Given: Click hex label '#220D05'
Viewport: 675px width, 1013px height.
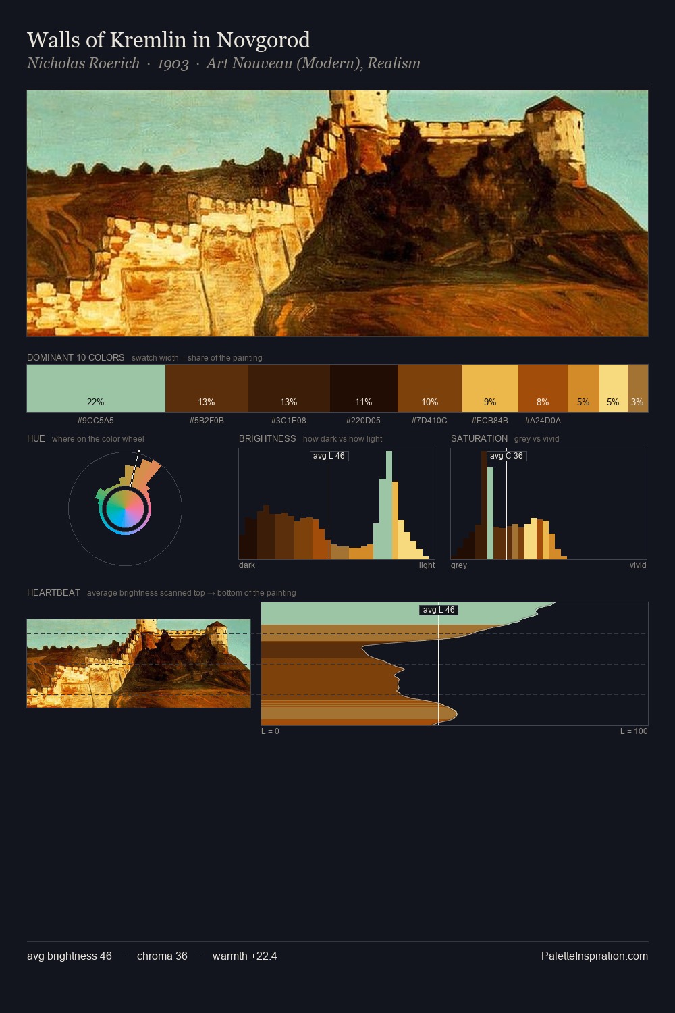Looking at the screenshot, I should click(x=364, y=420).
